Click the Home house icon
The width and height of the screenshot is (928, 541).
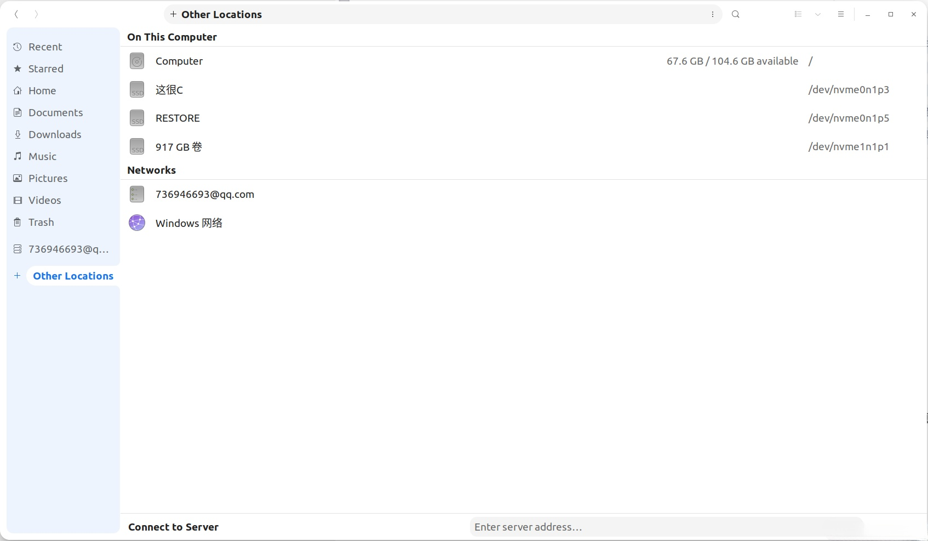click(18, 91)
